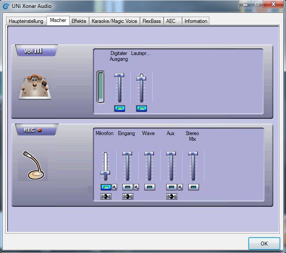Click the desk microphone icon
286x253 pixels.
point(33,165)
